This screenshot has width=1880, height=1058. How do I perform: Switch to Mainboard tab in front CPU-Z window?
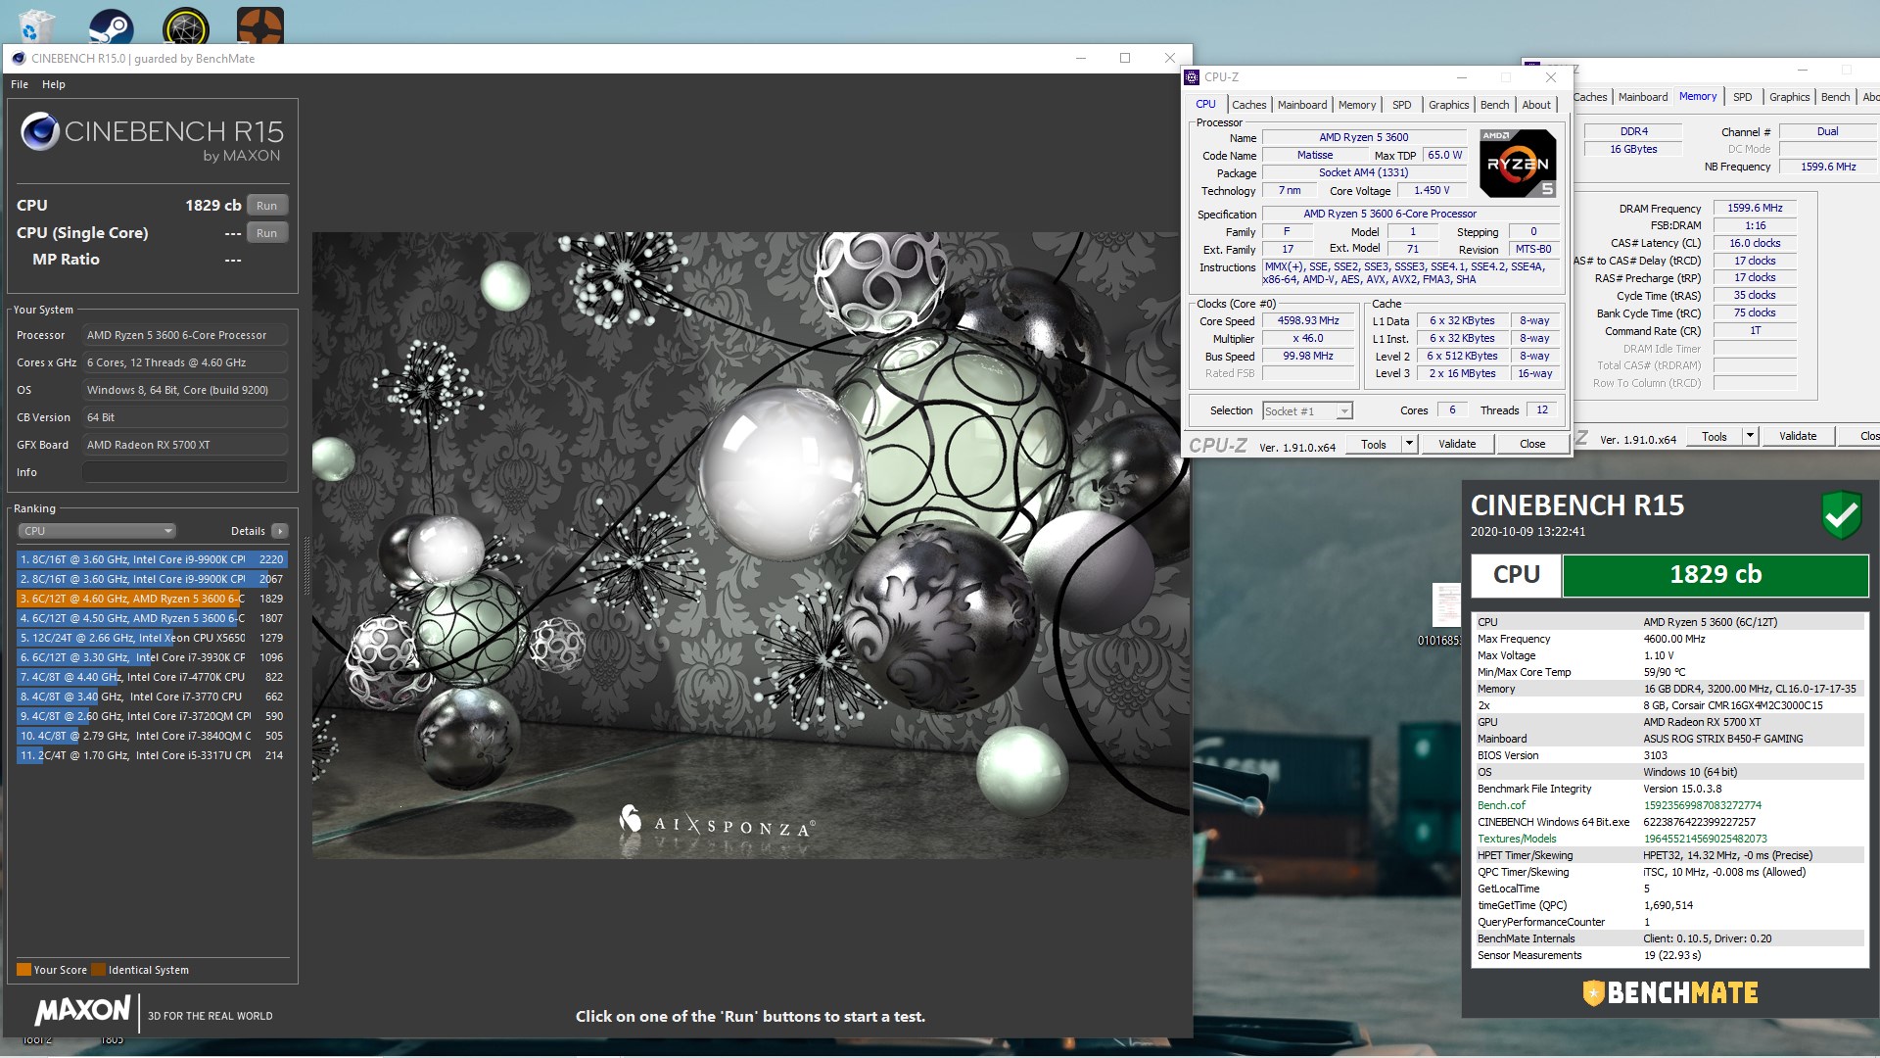click(x=1302, y=105)
